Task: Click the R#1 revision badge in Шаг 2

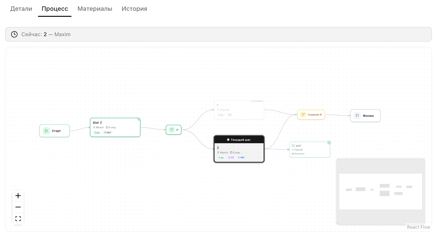Action: [108, 133]
